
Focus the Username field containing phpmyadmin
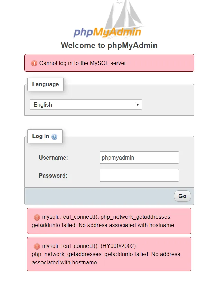pos(139,158)
